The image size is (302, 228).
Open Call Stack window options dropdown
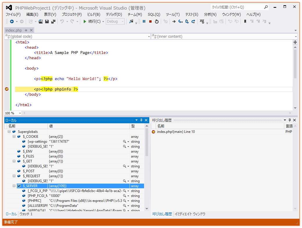click(x=285, y=120)
